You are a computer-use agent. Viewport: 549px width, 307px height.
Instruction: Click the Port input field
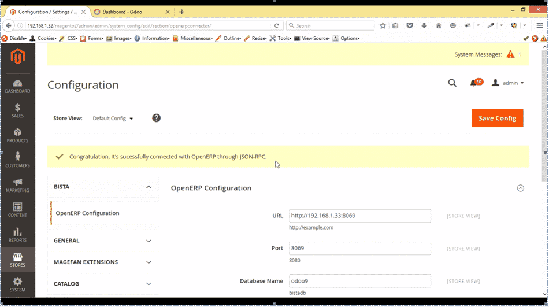[359, 248]
